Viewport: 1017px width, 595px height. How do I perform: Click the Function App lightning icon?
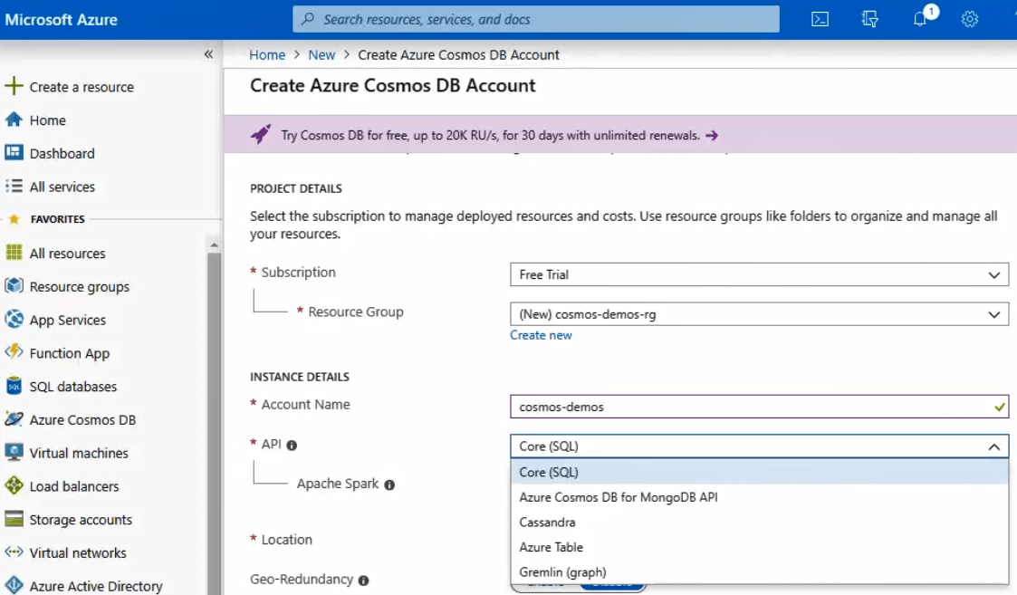[x=14, y=353]
